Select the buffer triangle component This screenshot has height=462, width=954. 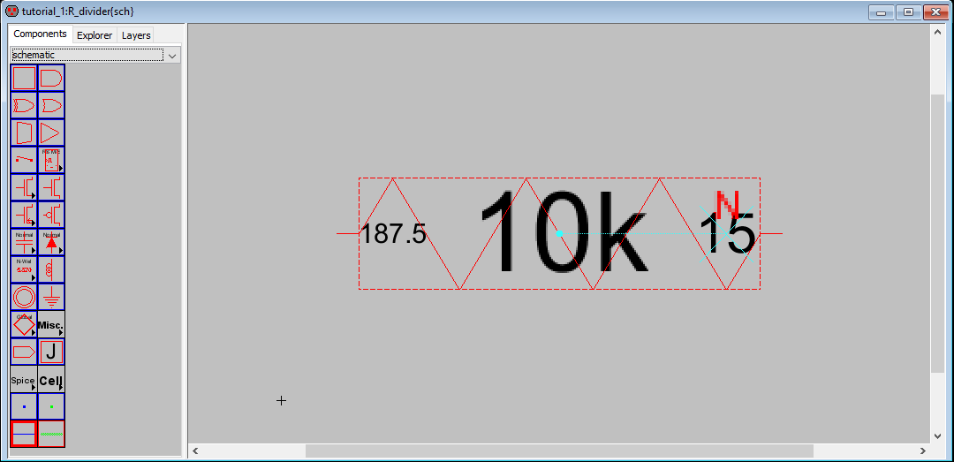pos(51,133)
